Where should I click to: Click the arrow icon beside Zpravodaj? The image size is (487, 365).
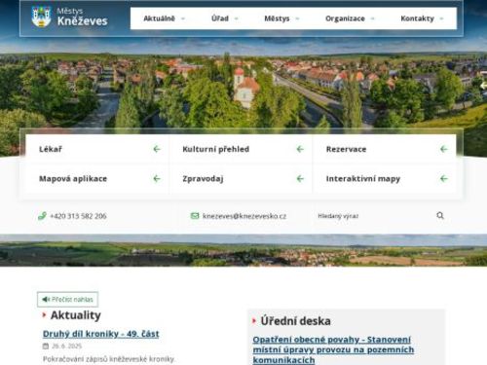(x=300, y=179)
